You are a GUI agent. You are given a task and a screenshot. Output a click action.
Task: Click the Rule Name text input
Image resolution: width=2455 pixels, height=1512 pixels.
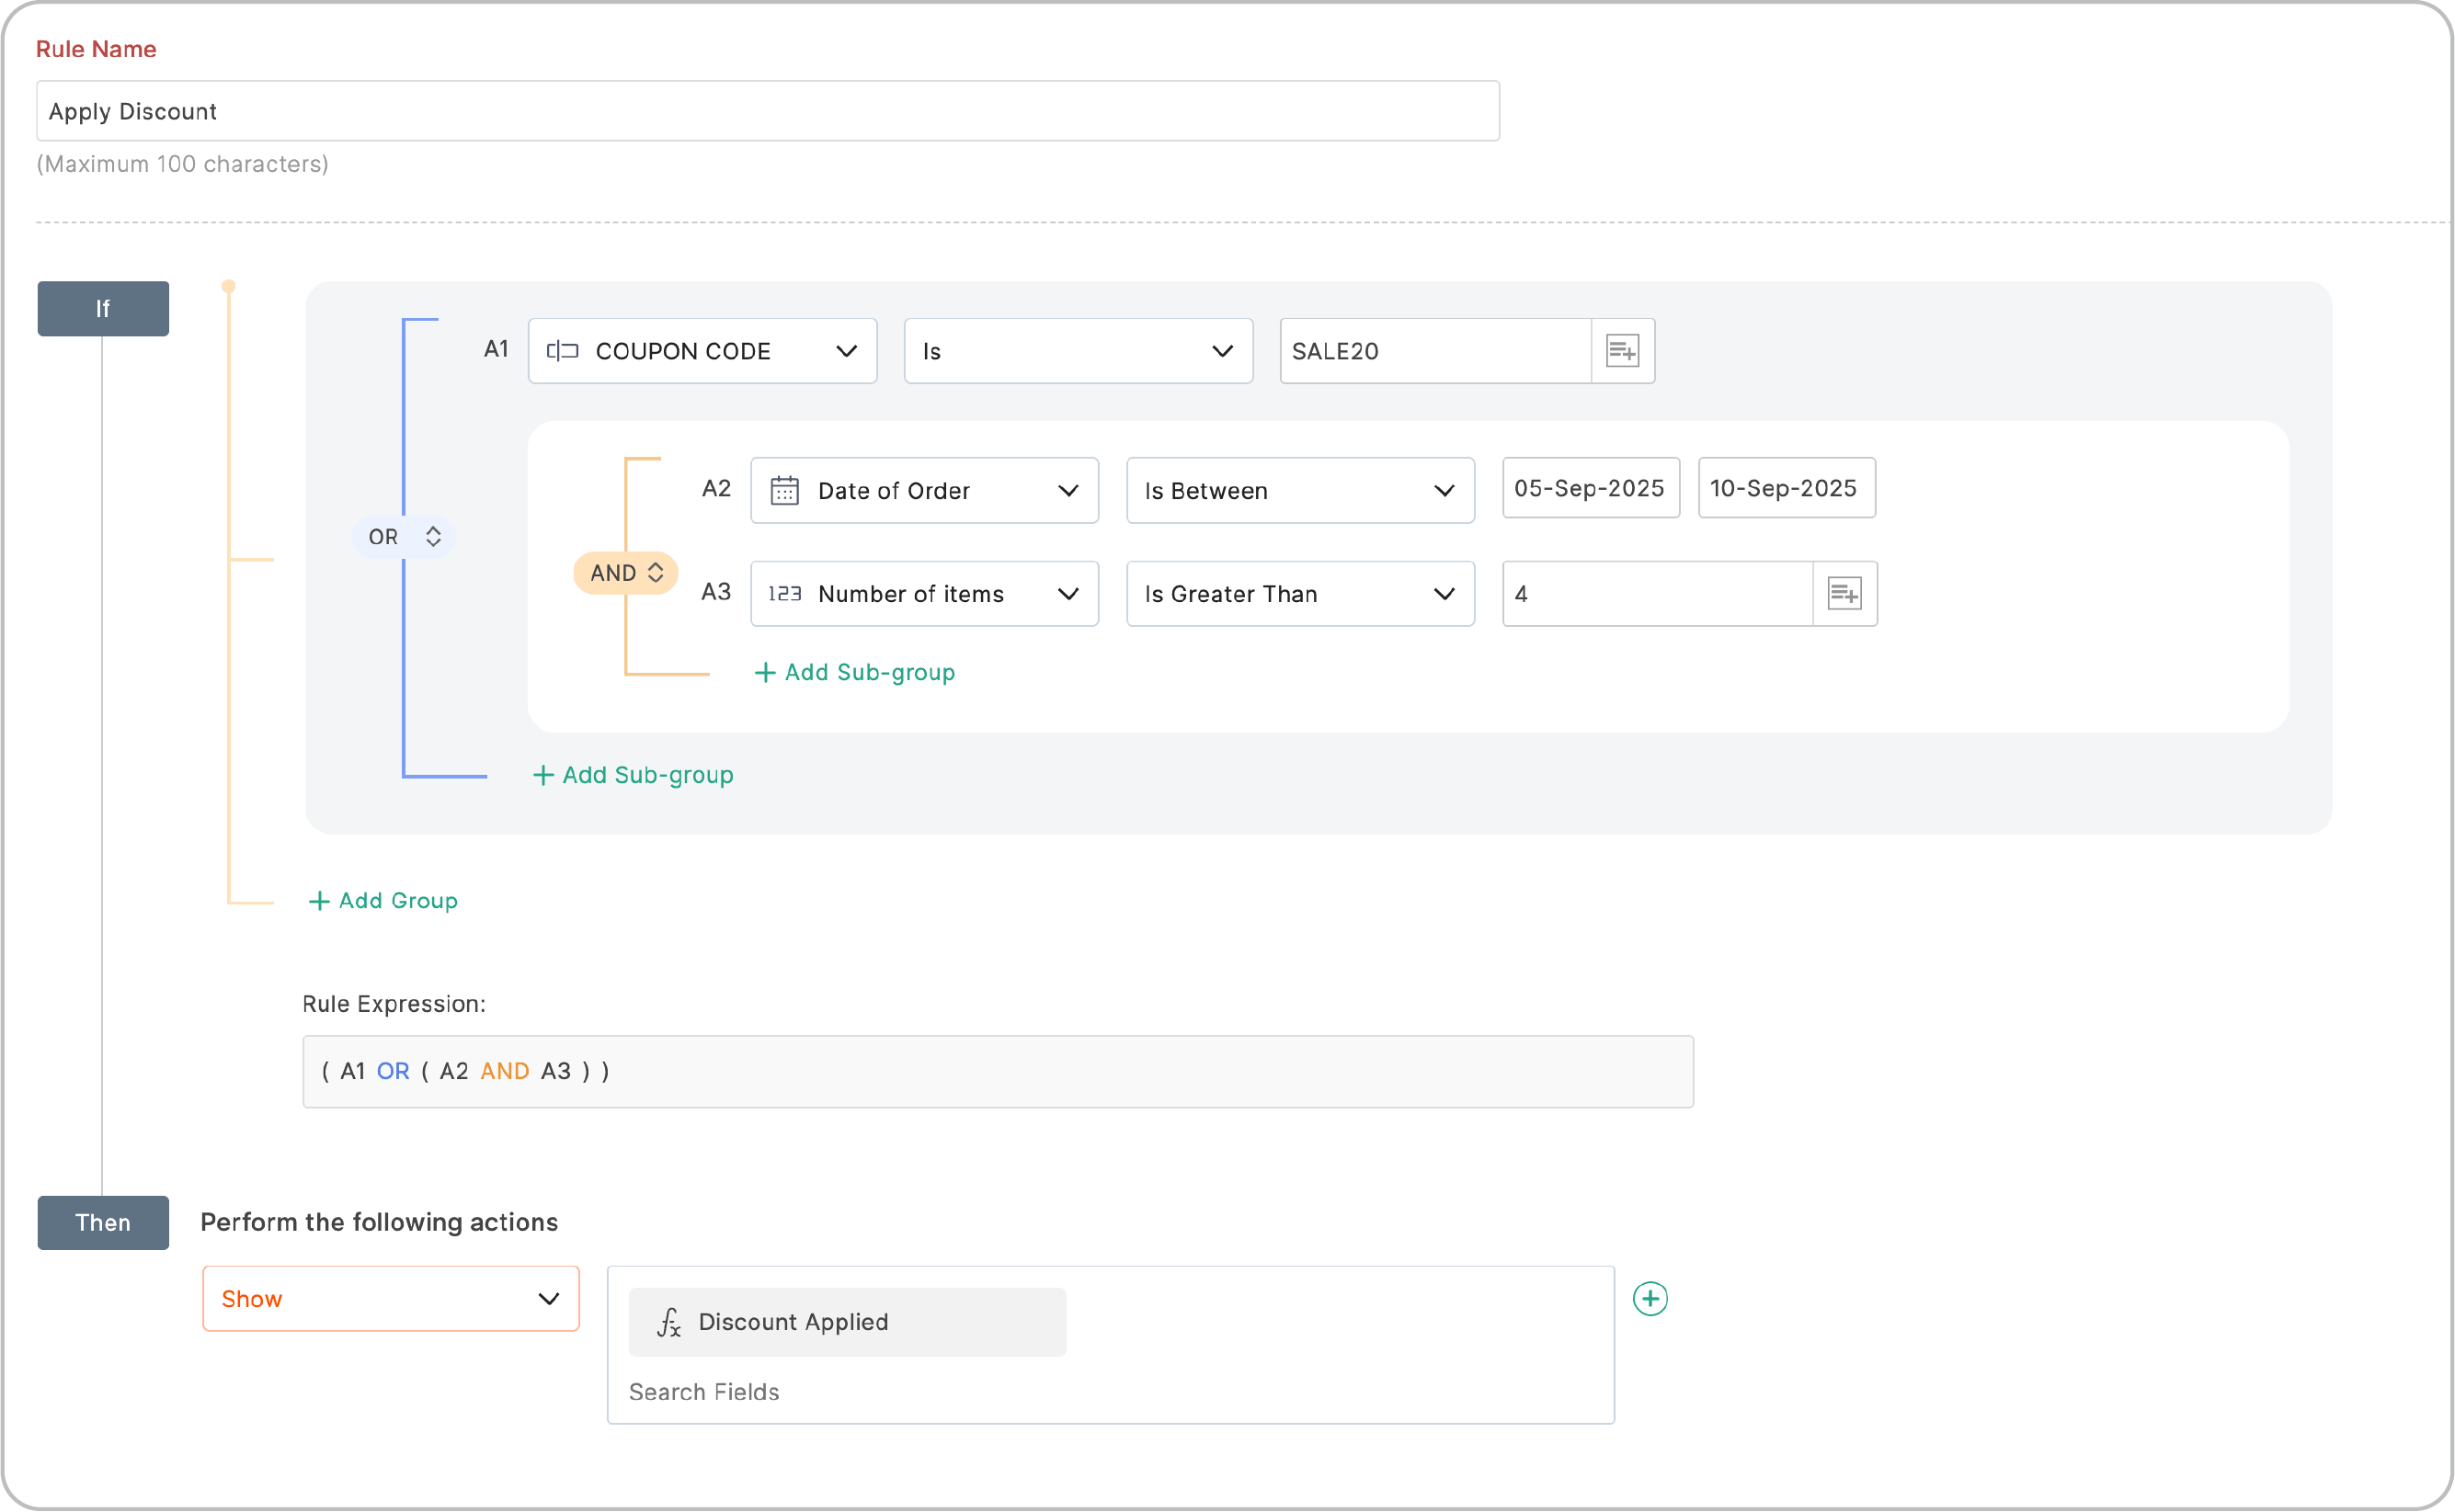pos(768,111)
